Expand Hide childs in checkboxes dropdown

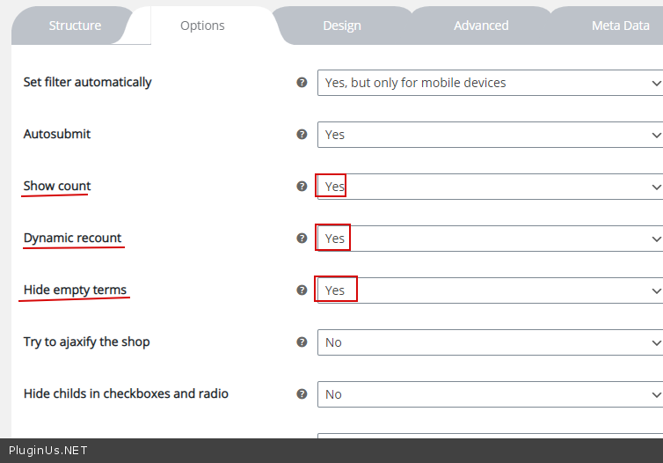490,394
